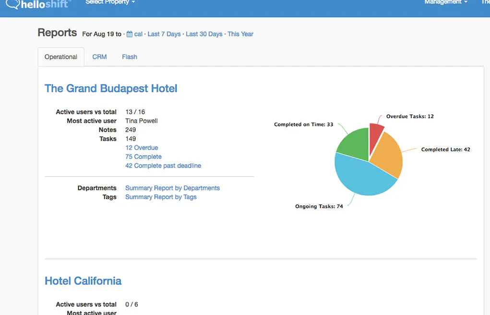Open the Select Property dropdown
The height and width of the screenshot is (315, 490).
(110, 2)
